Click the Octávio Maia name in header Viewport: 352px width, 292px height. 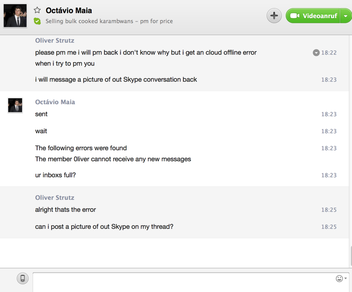[69, 11]
